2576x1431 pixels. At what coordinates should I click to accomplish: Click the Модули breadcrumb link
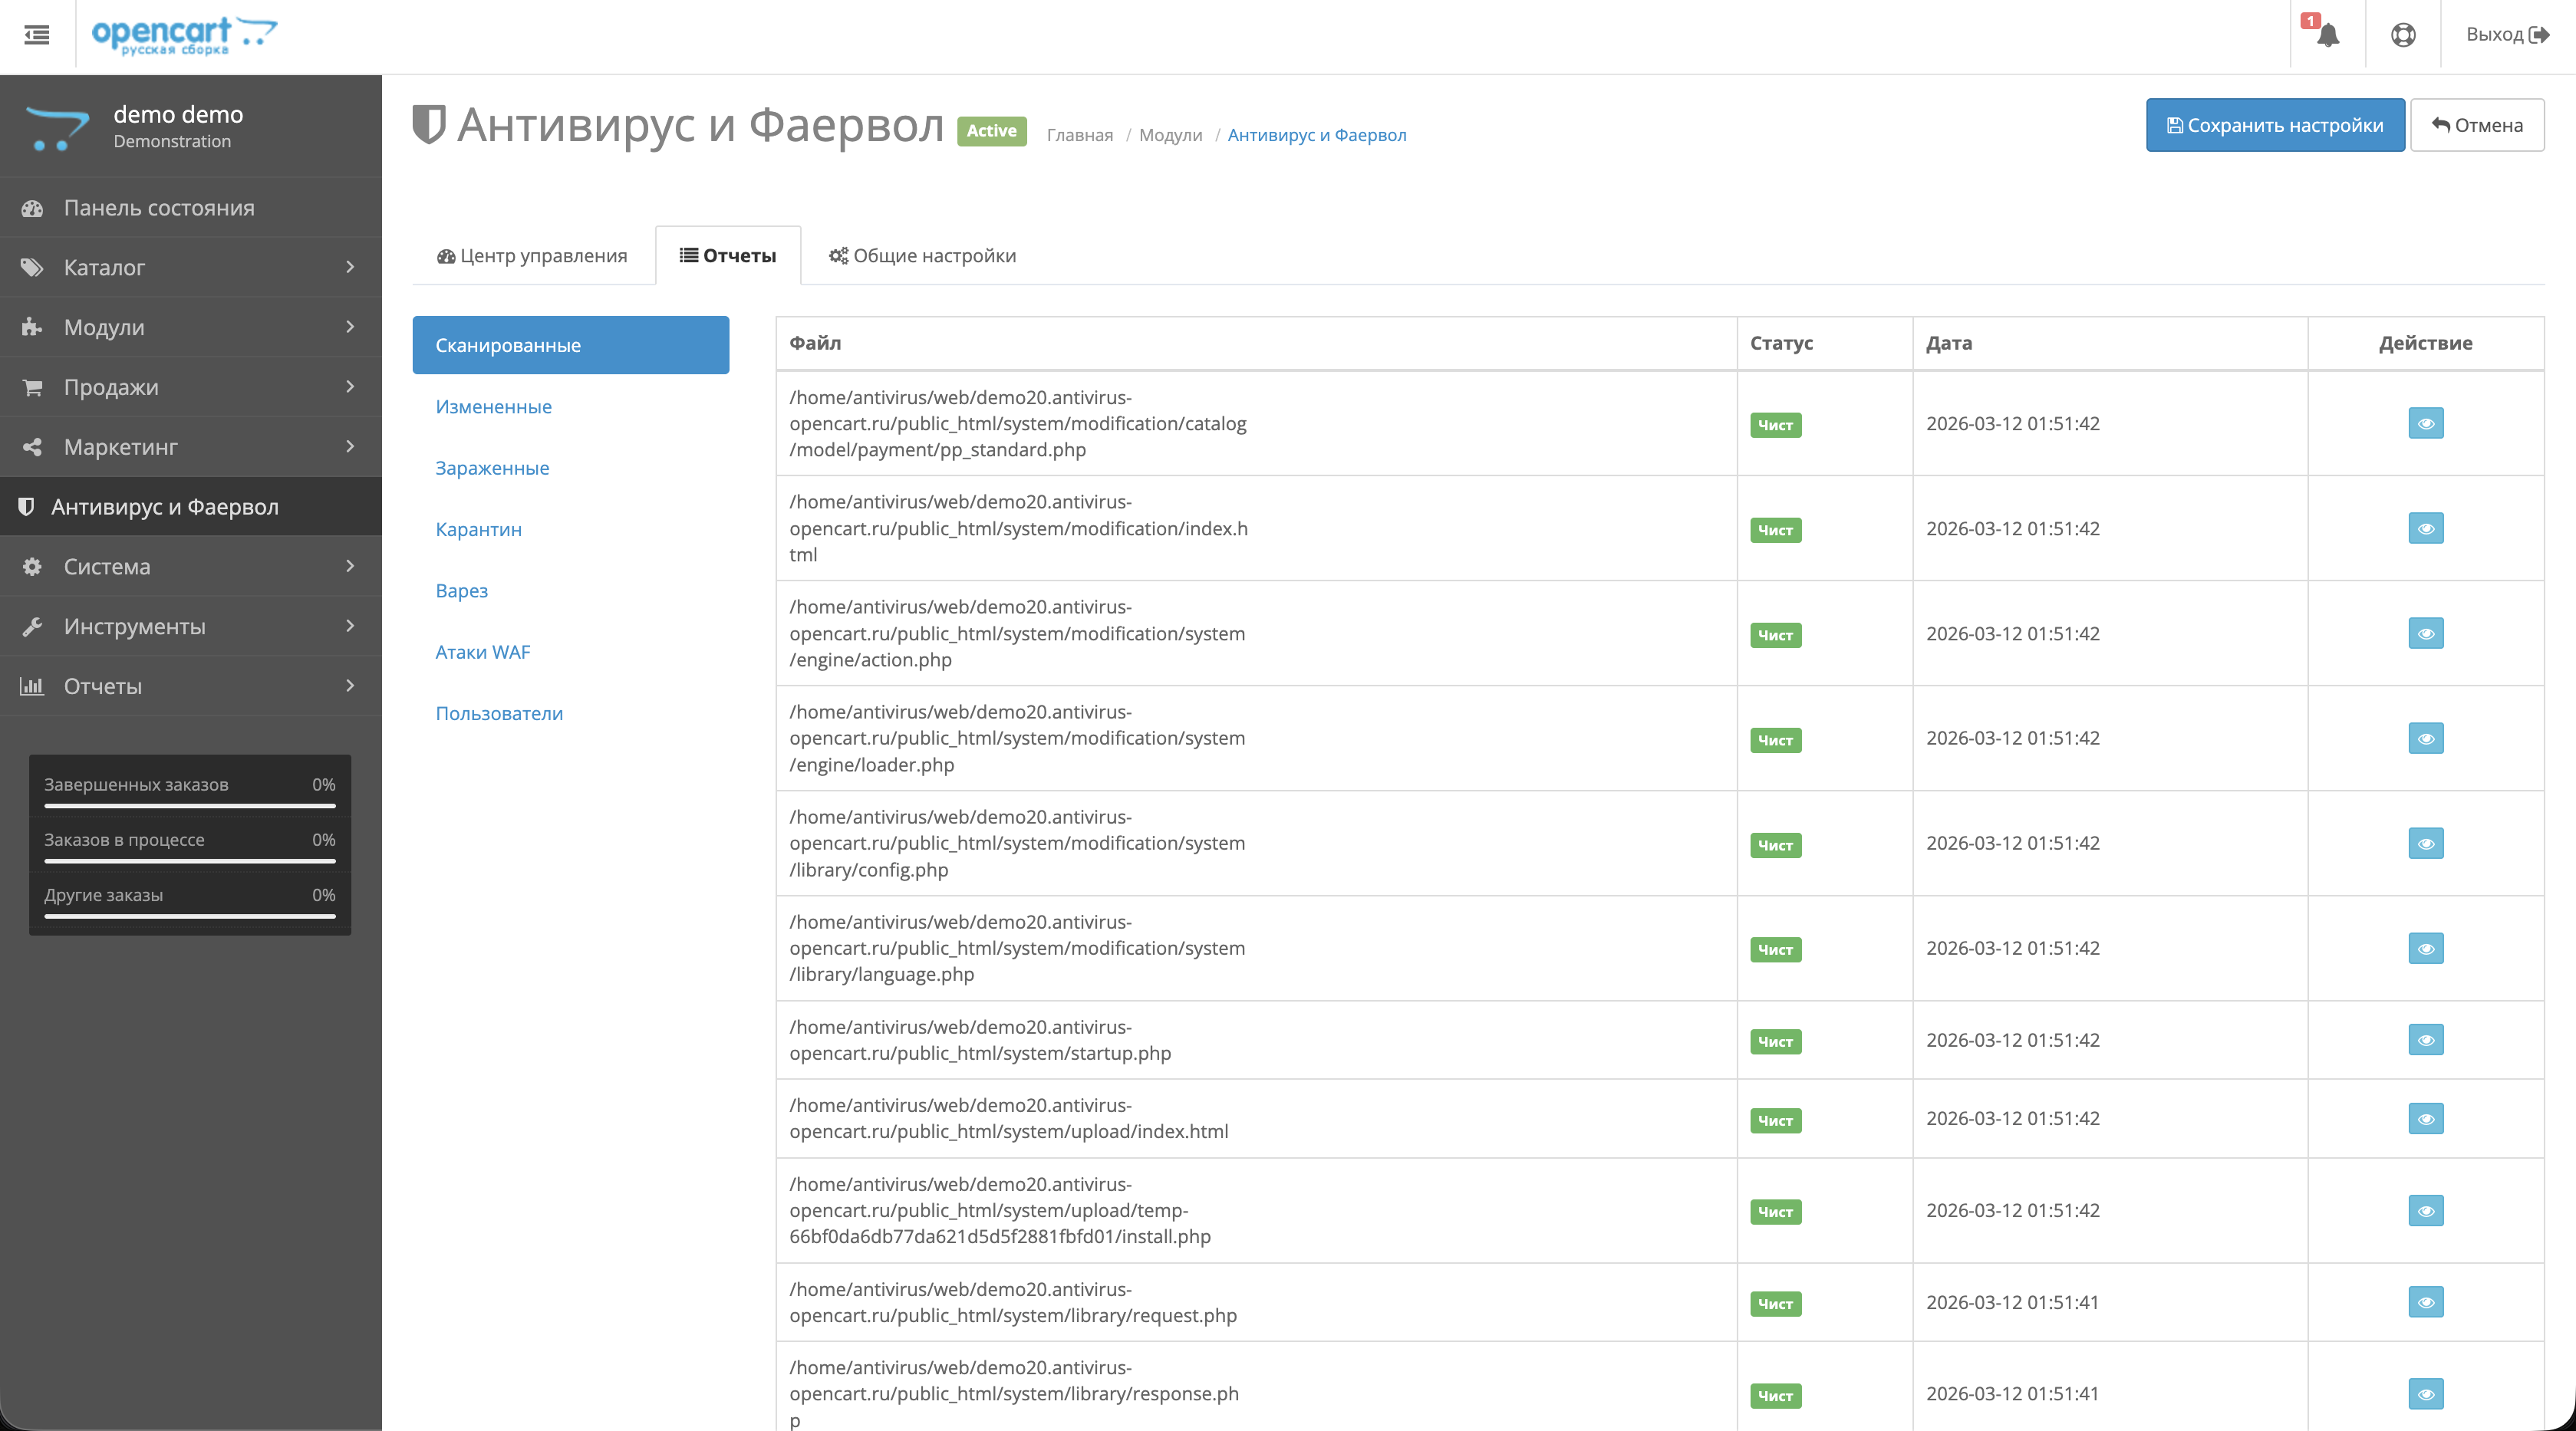[x=1170, y=135]
